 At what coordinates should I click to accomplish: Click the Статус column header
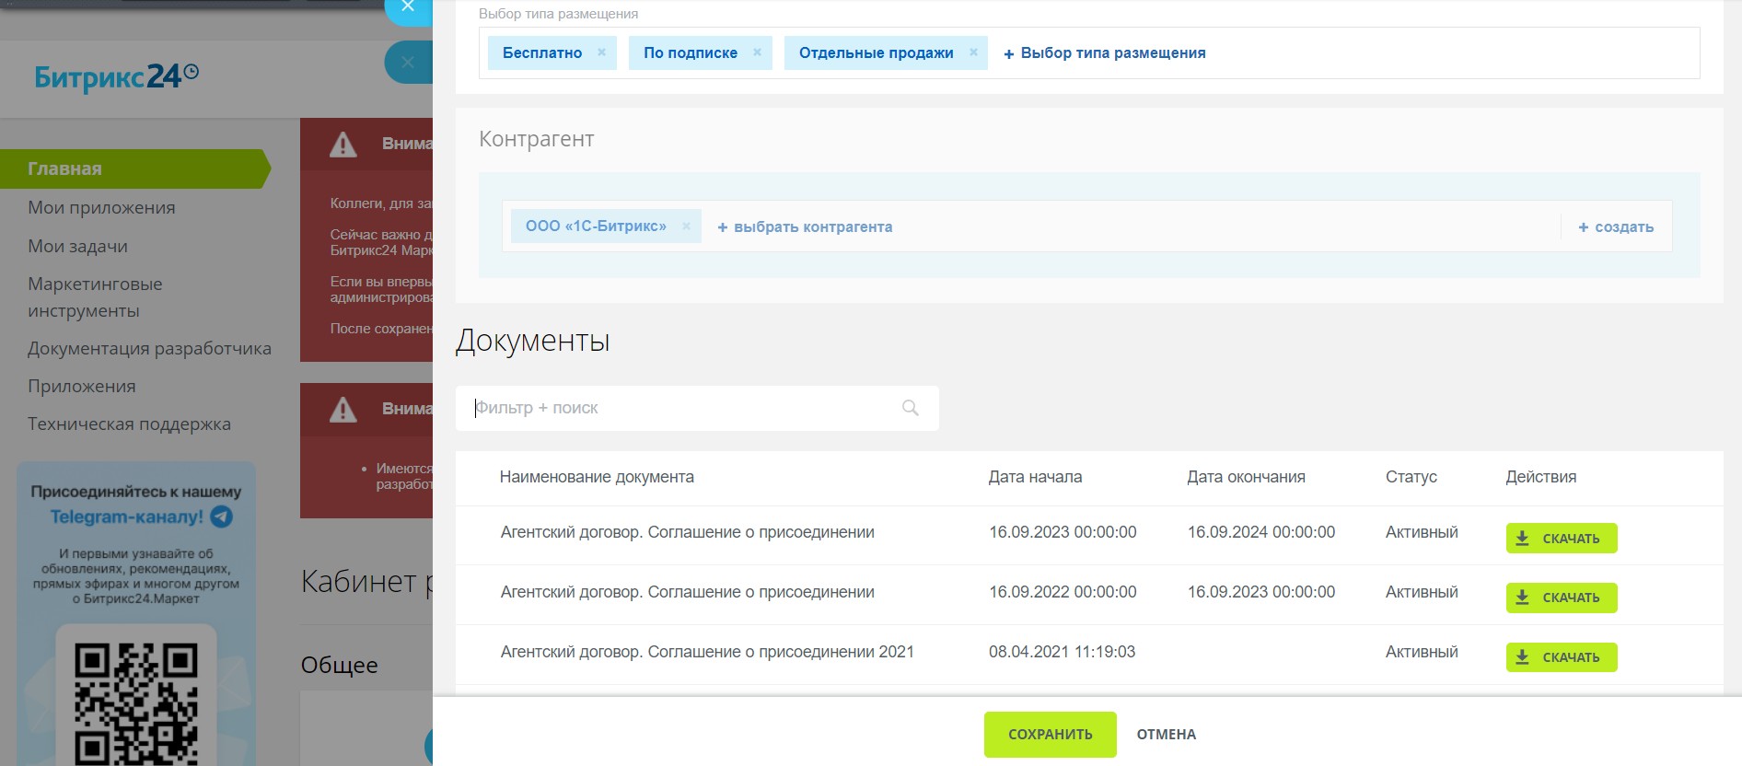[x=1411, y=477]
